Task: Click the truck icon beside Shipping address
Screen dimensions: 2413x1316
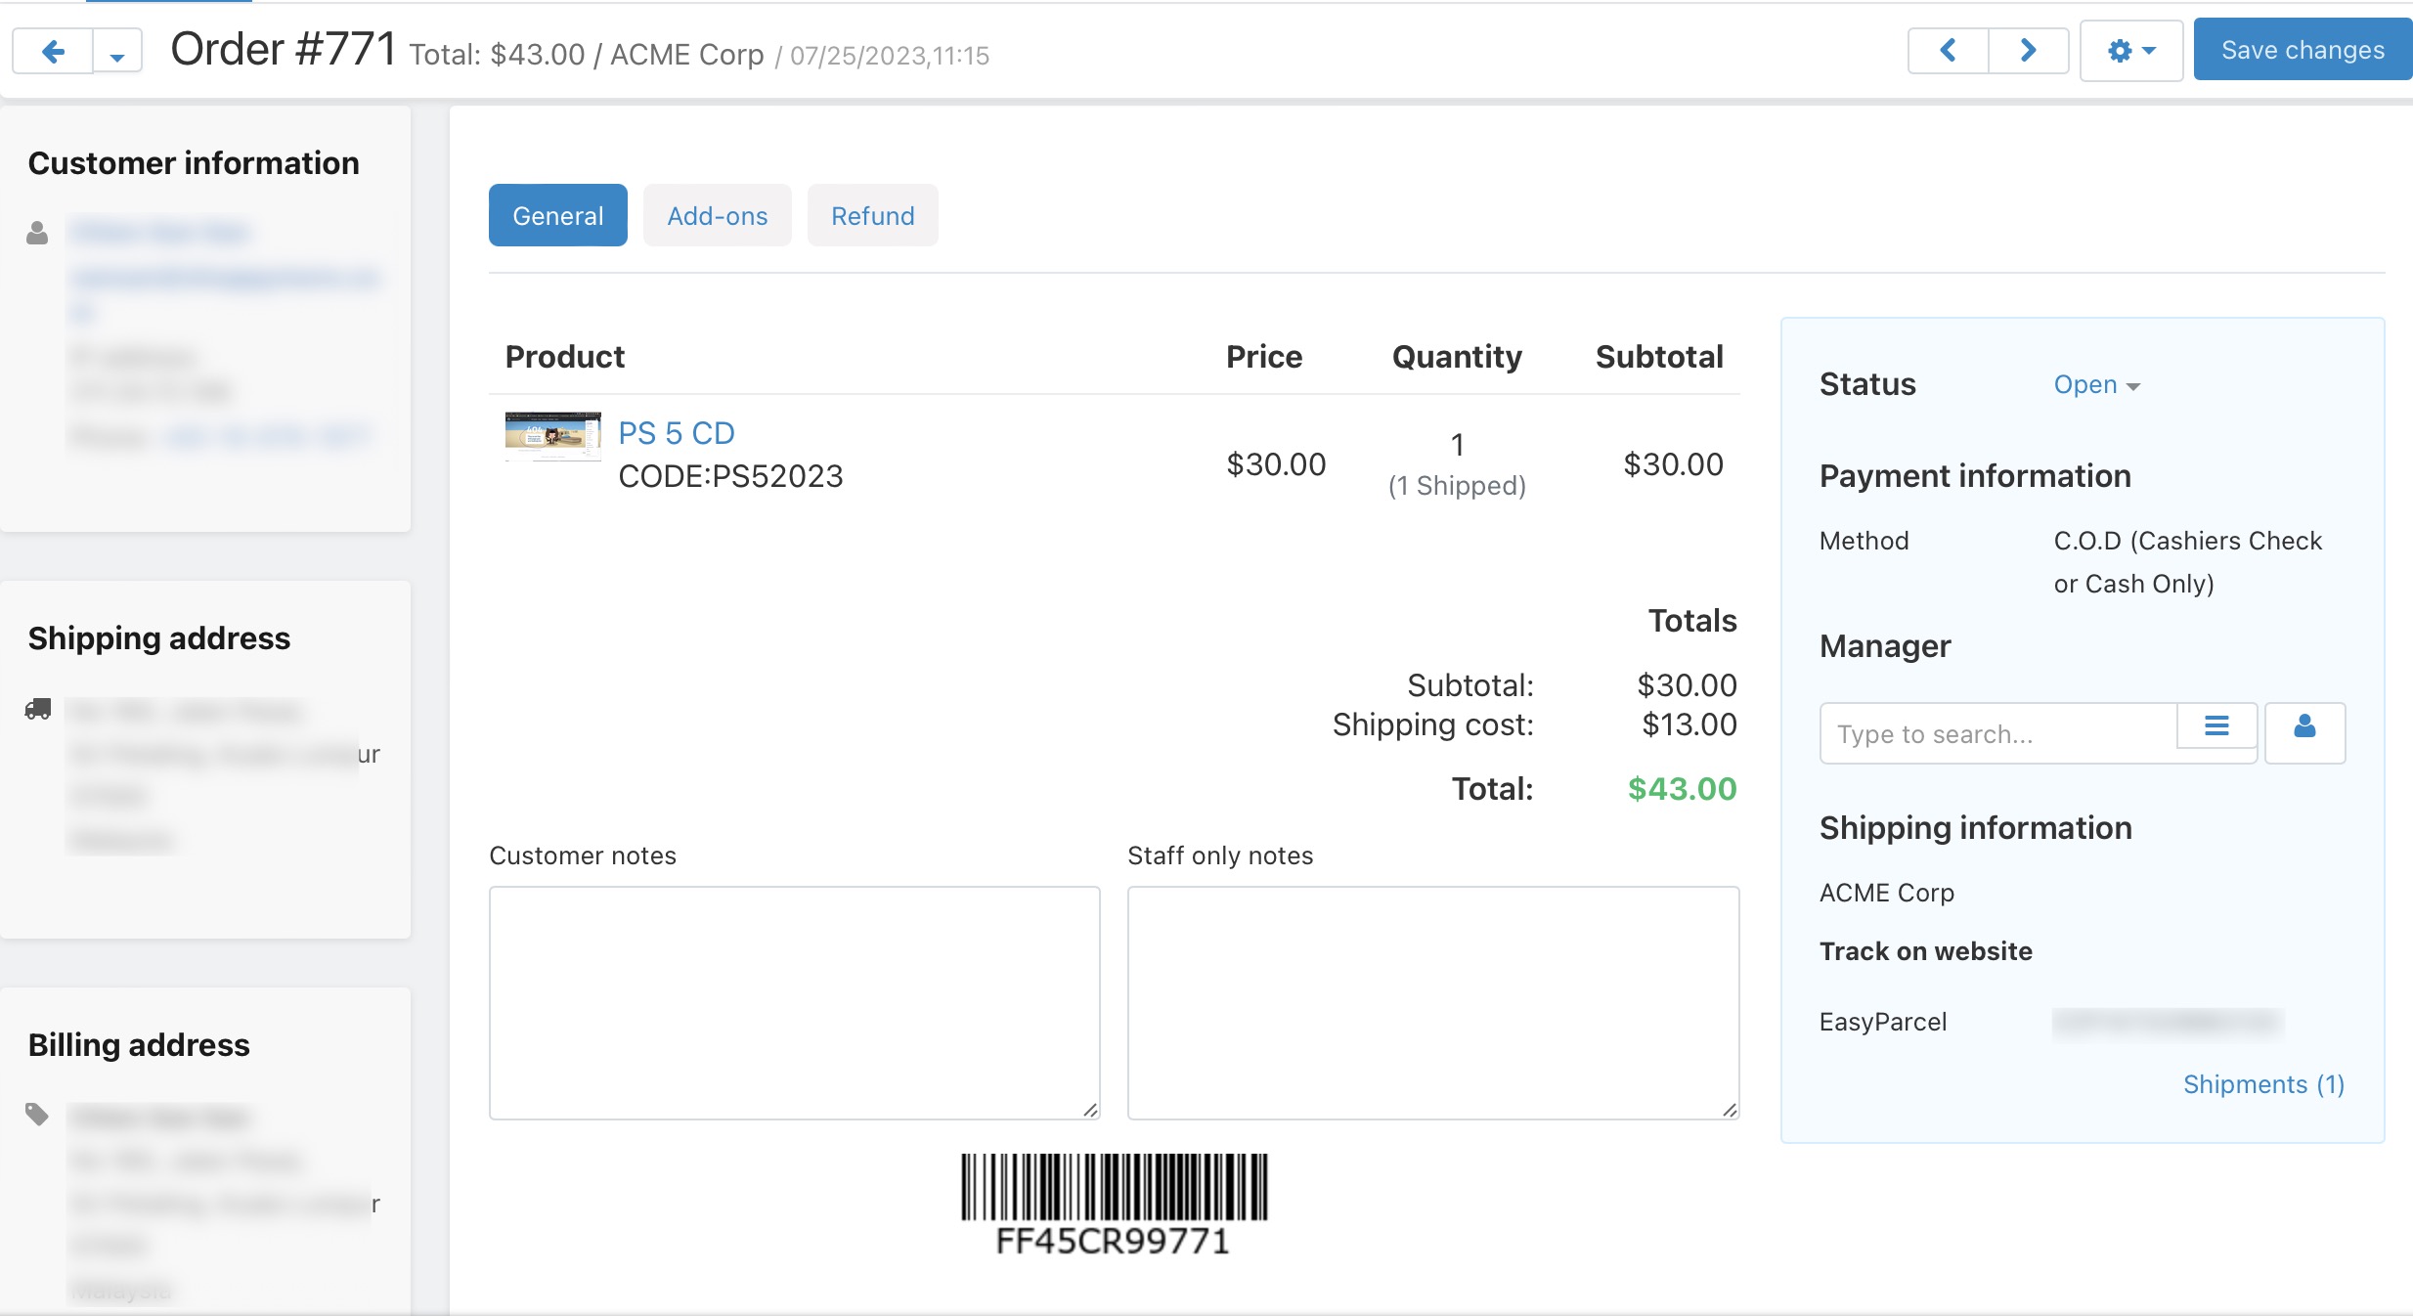Action: coord(39,709)
